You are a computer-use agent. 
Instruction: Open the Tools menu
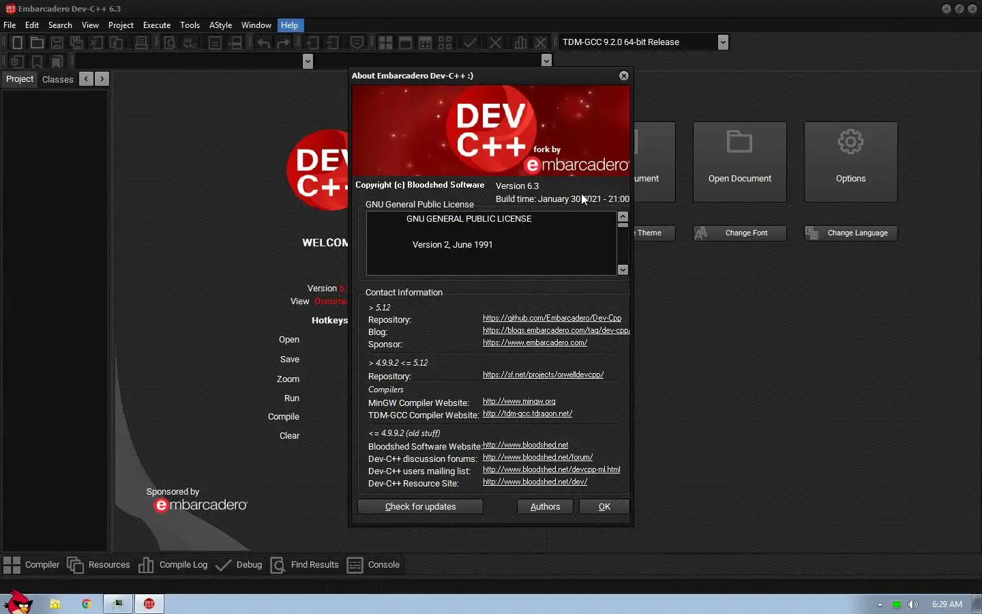point(190,25)
